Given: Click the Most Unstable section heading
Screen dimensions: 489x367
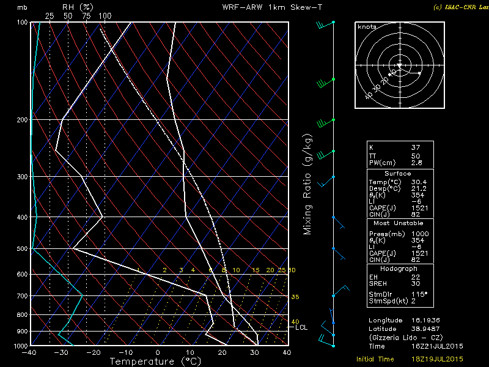Looking at the screenshot, I should (x=399, y=223).
